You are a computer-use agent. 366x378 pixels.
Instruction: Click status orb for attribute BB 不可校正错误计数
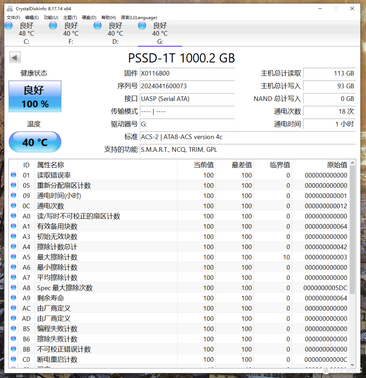click(x=14, y=349)
